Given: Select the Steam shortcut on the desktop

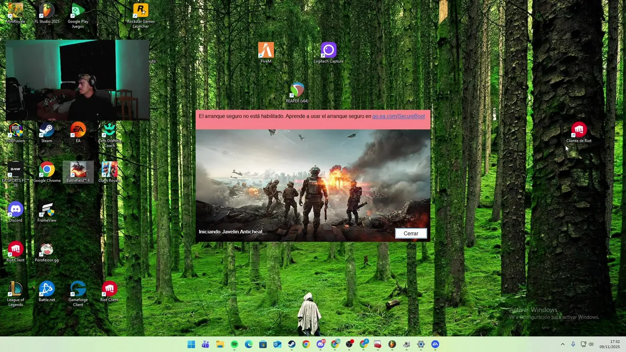Looking at the screenshot, I should (47, 133).
